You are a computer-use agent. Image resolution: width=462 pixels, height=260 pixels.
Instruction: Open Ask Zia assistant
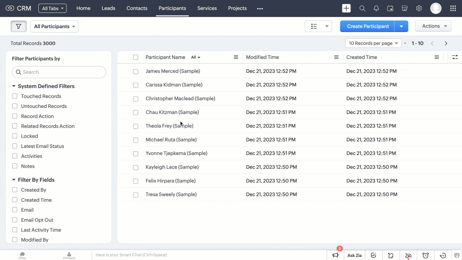tap(355, 255)
